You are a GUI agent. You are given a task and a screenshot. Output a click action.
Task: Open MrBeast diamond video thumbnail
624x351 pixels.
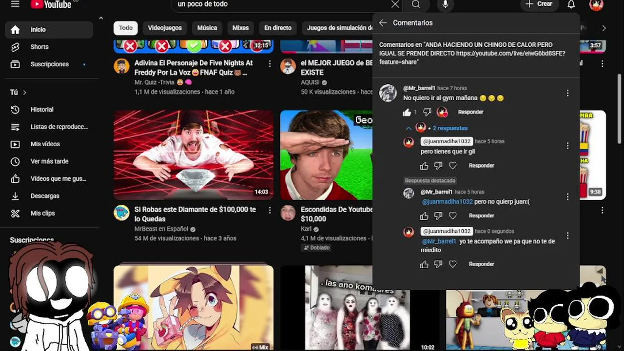(194, 155)
